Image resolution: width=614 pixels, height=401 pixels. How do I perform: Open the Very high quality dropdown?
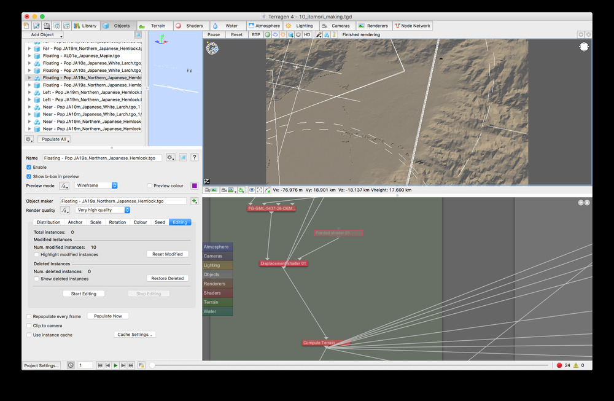coord(103,210)
